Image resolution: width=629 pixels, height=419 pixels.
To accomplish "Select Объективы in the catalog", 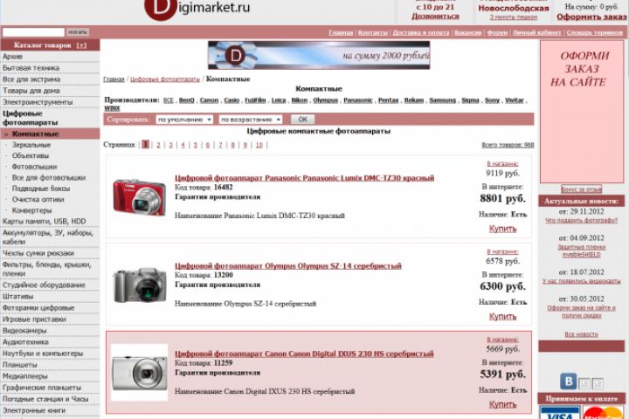I will coord(31,155).
